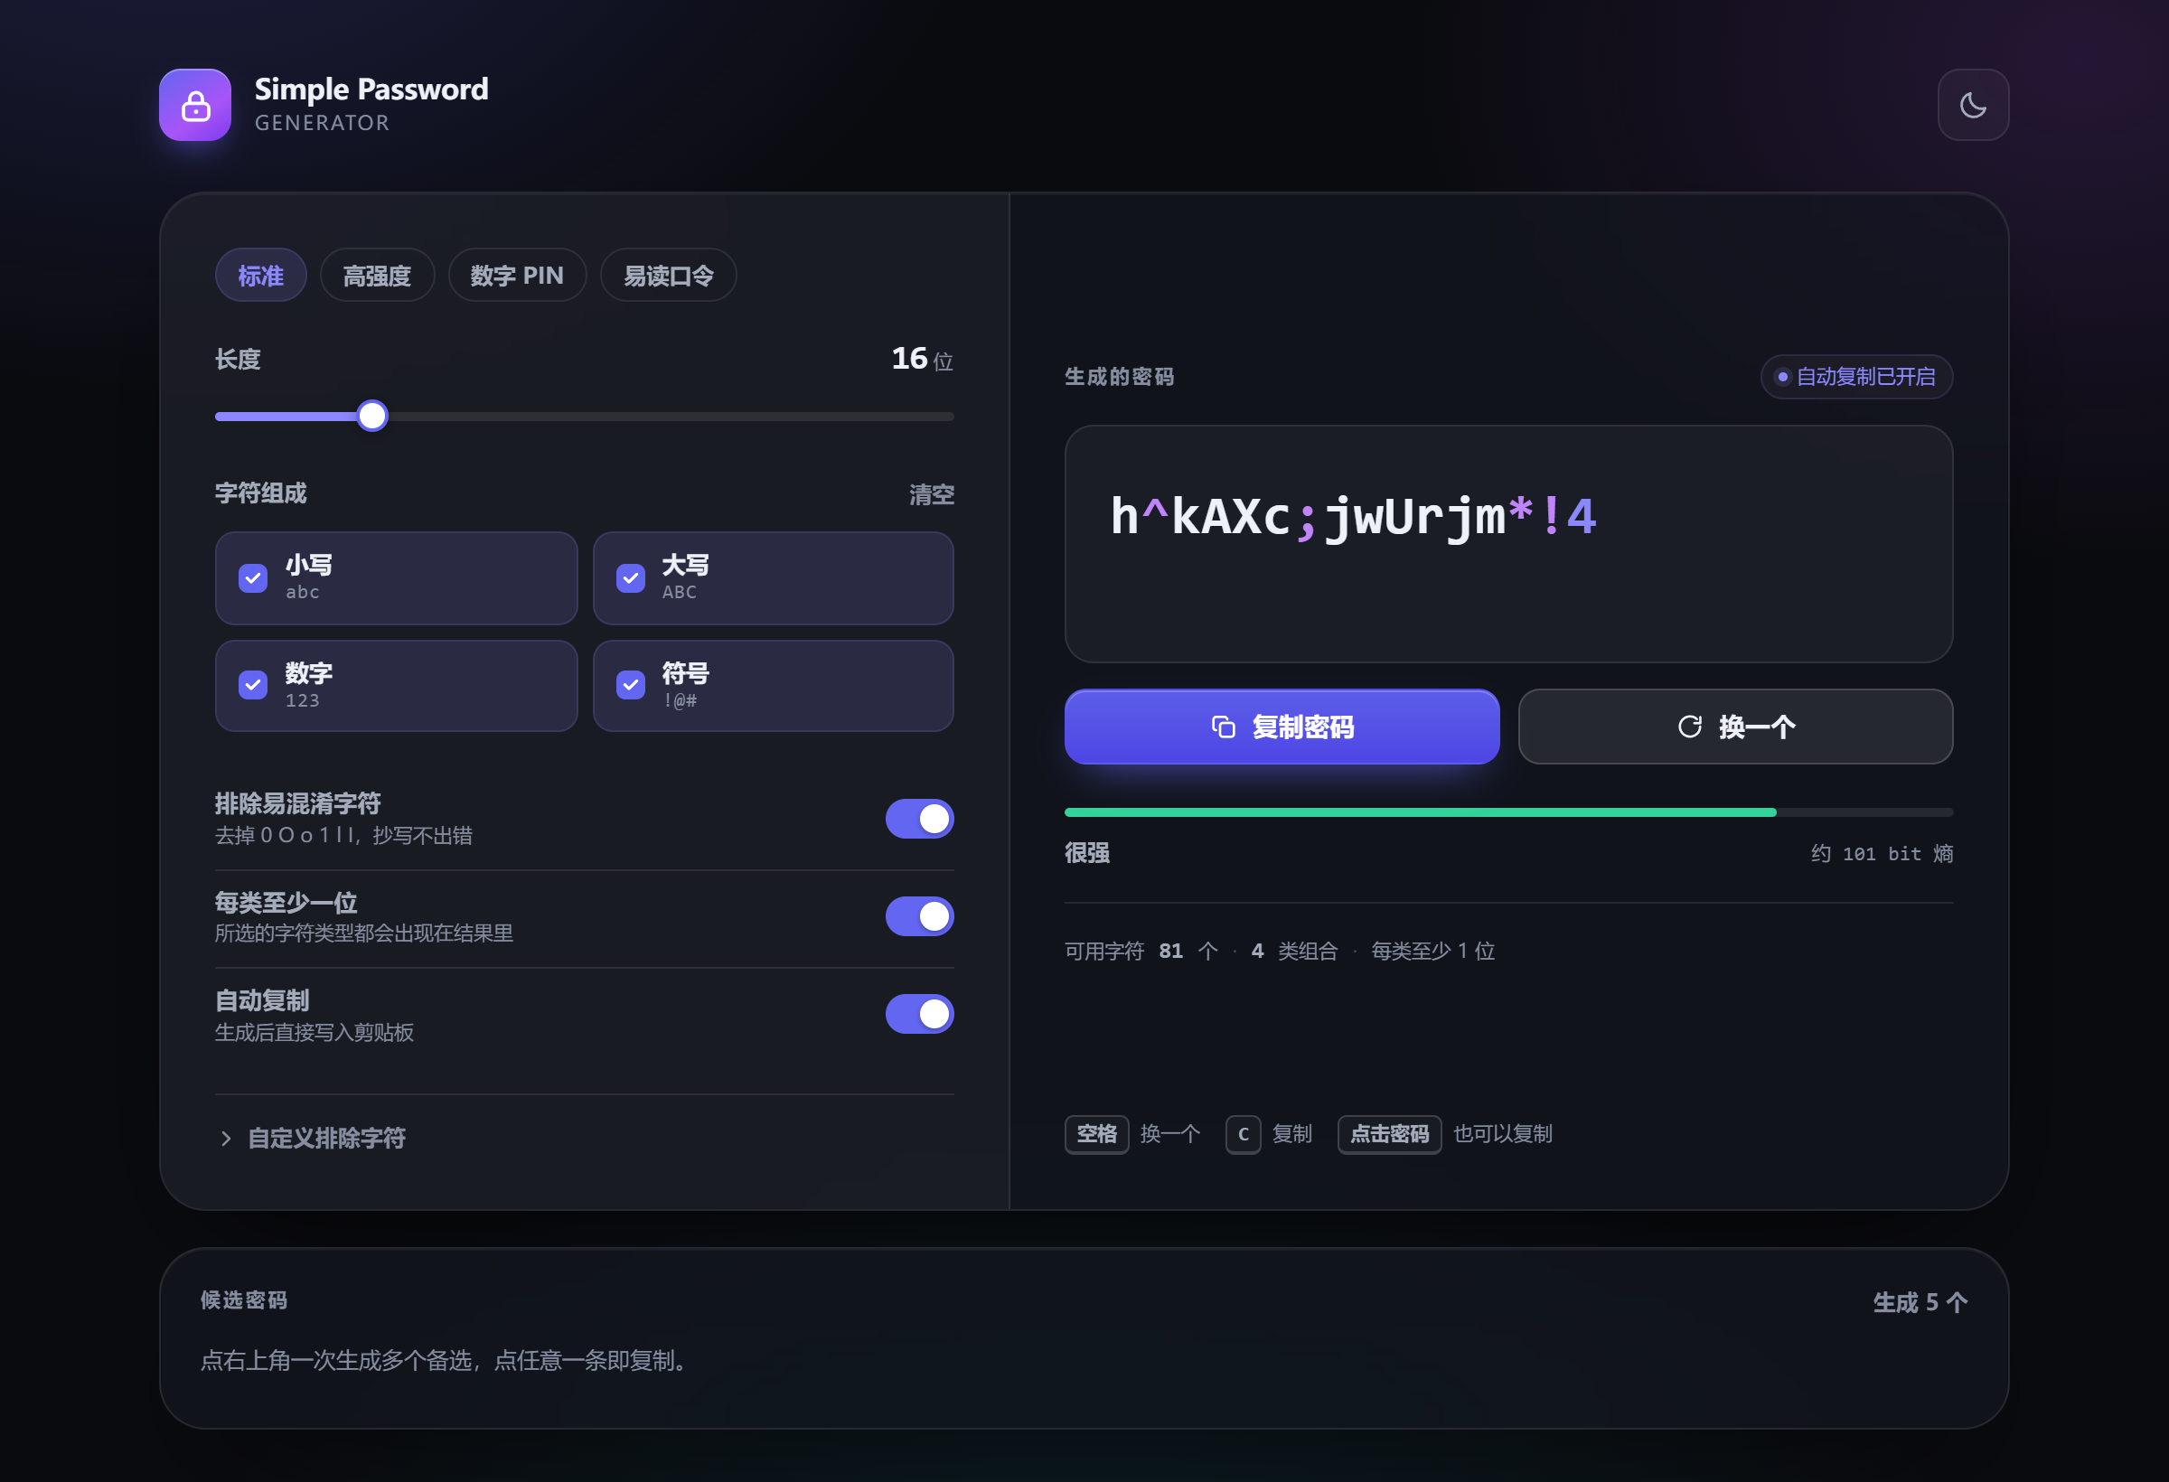Click the 点击密码 hint badge
The image size is (2169, 1482).
1389,1134
